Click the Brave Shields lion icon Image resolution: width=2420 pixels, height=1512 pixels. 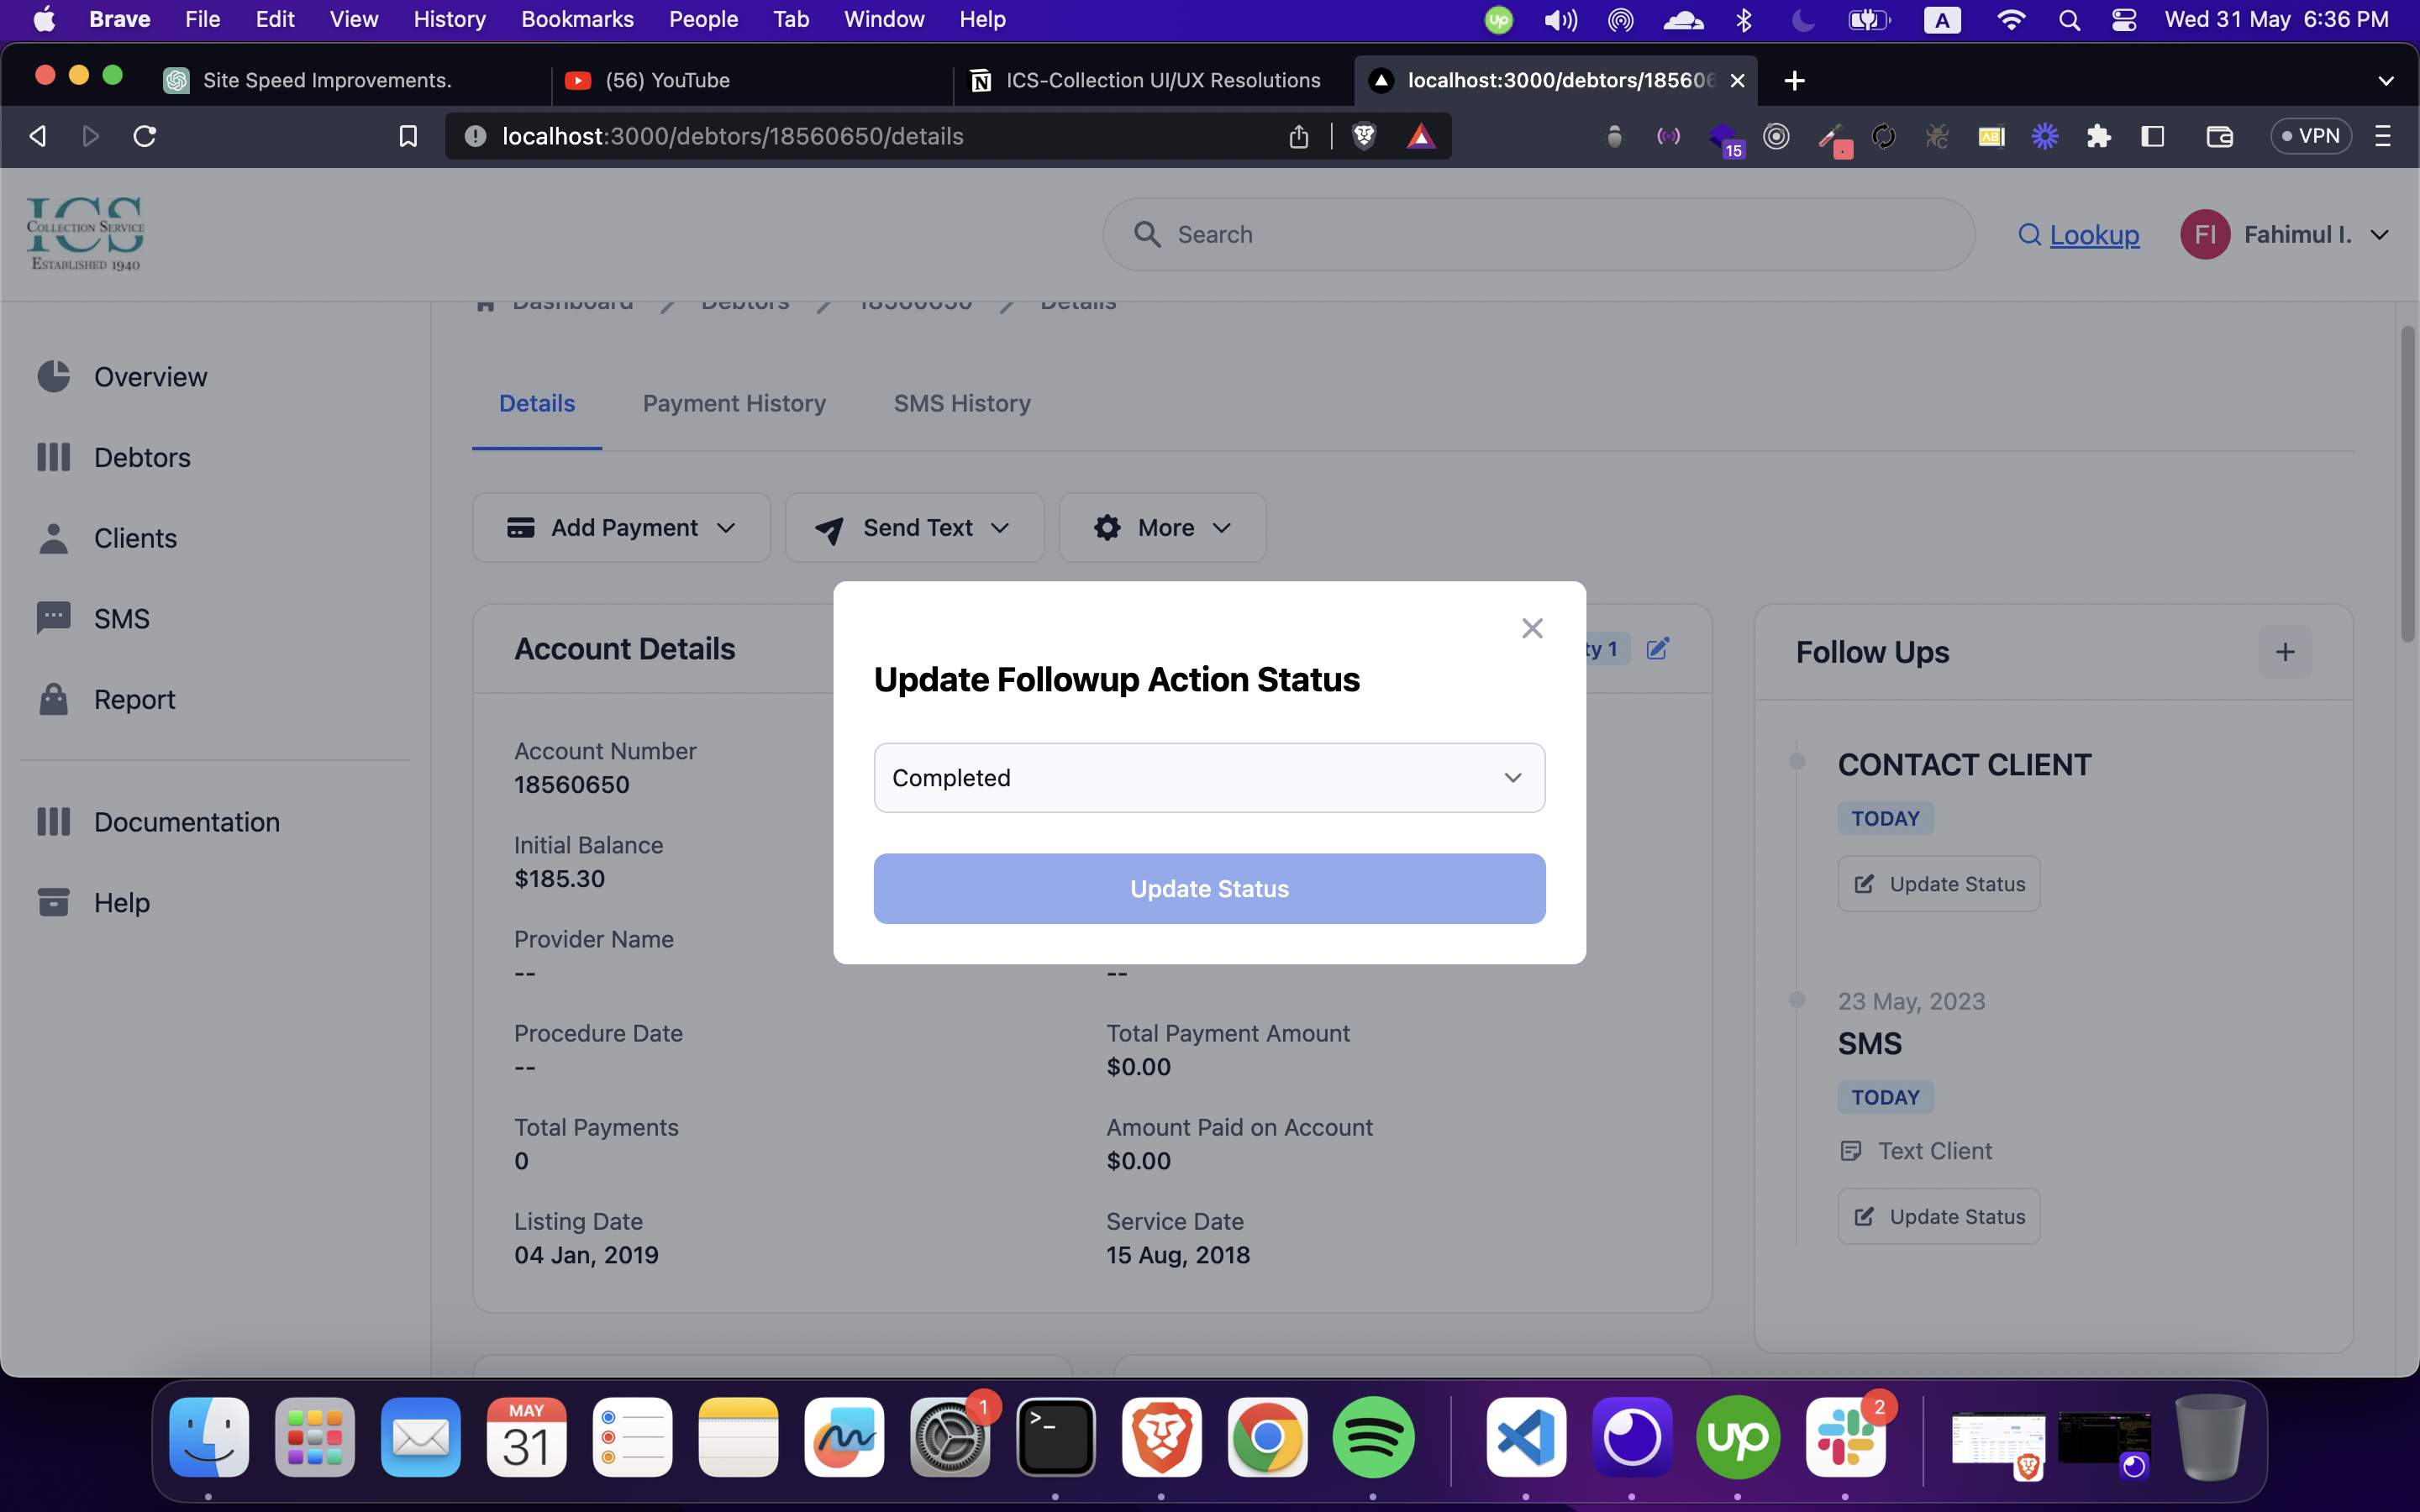click(x=1364, y=136)
